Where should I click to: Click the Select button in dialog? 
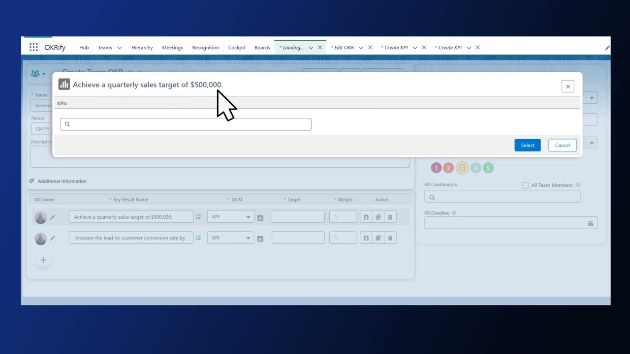528,145
